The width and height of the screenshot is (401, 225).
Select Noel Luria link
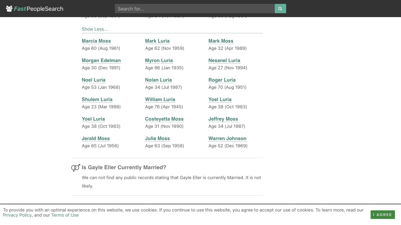pyautogui.click(x=93, y=80)
